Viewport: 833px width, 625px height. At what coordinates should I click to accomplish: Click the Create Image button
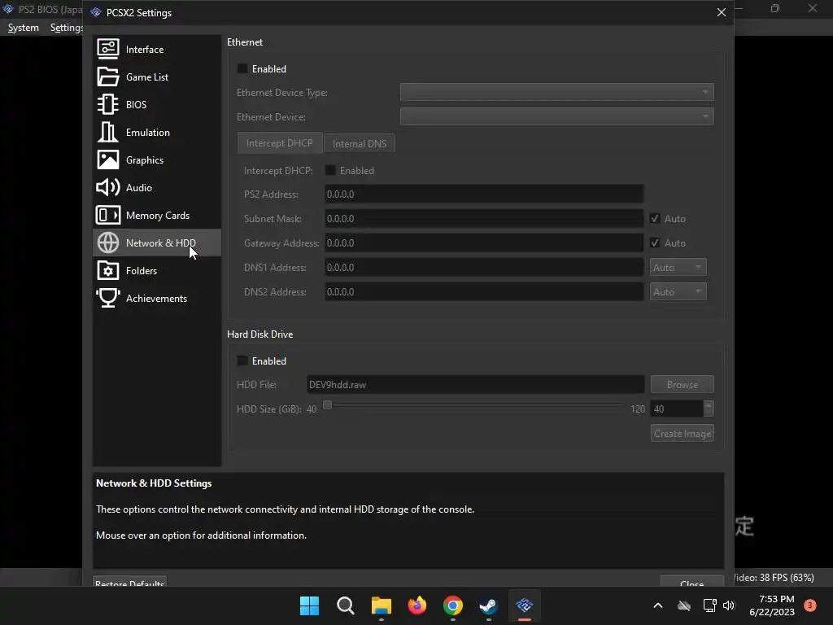(x=683, y=433)
